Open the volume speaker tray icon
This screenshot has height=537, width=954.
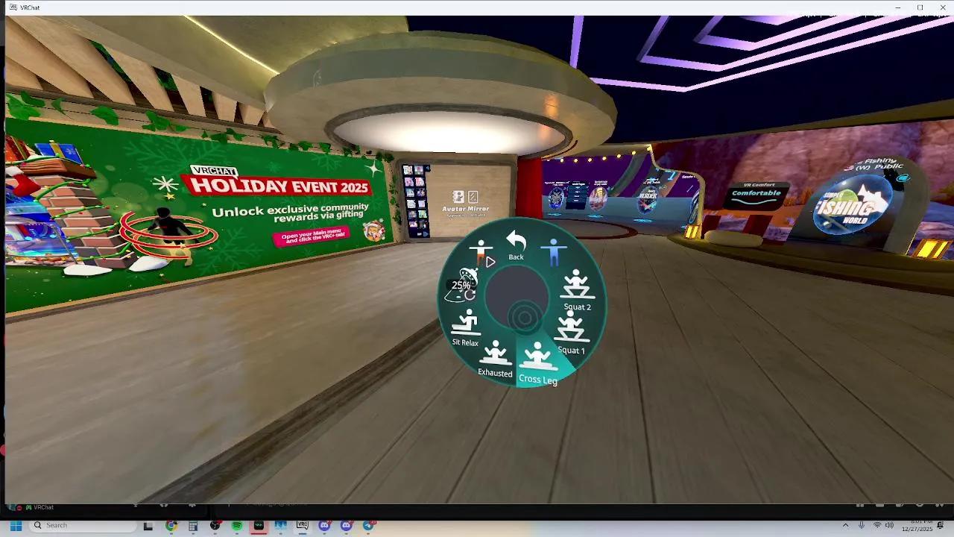point(889,526)
